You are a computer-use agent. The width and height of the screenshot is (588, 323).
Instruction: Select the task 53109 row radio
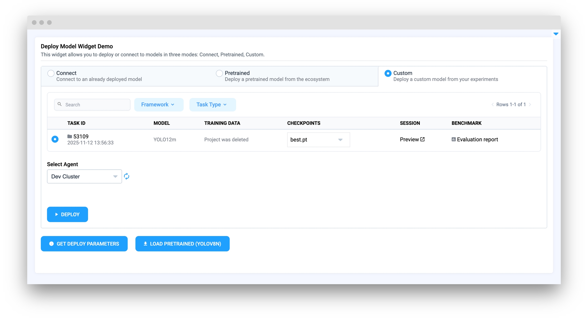(x=55, y=139)
